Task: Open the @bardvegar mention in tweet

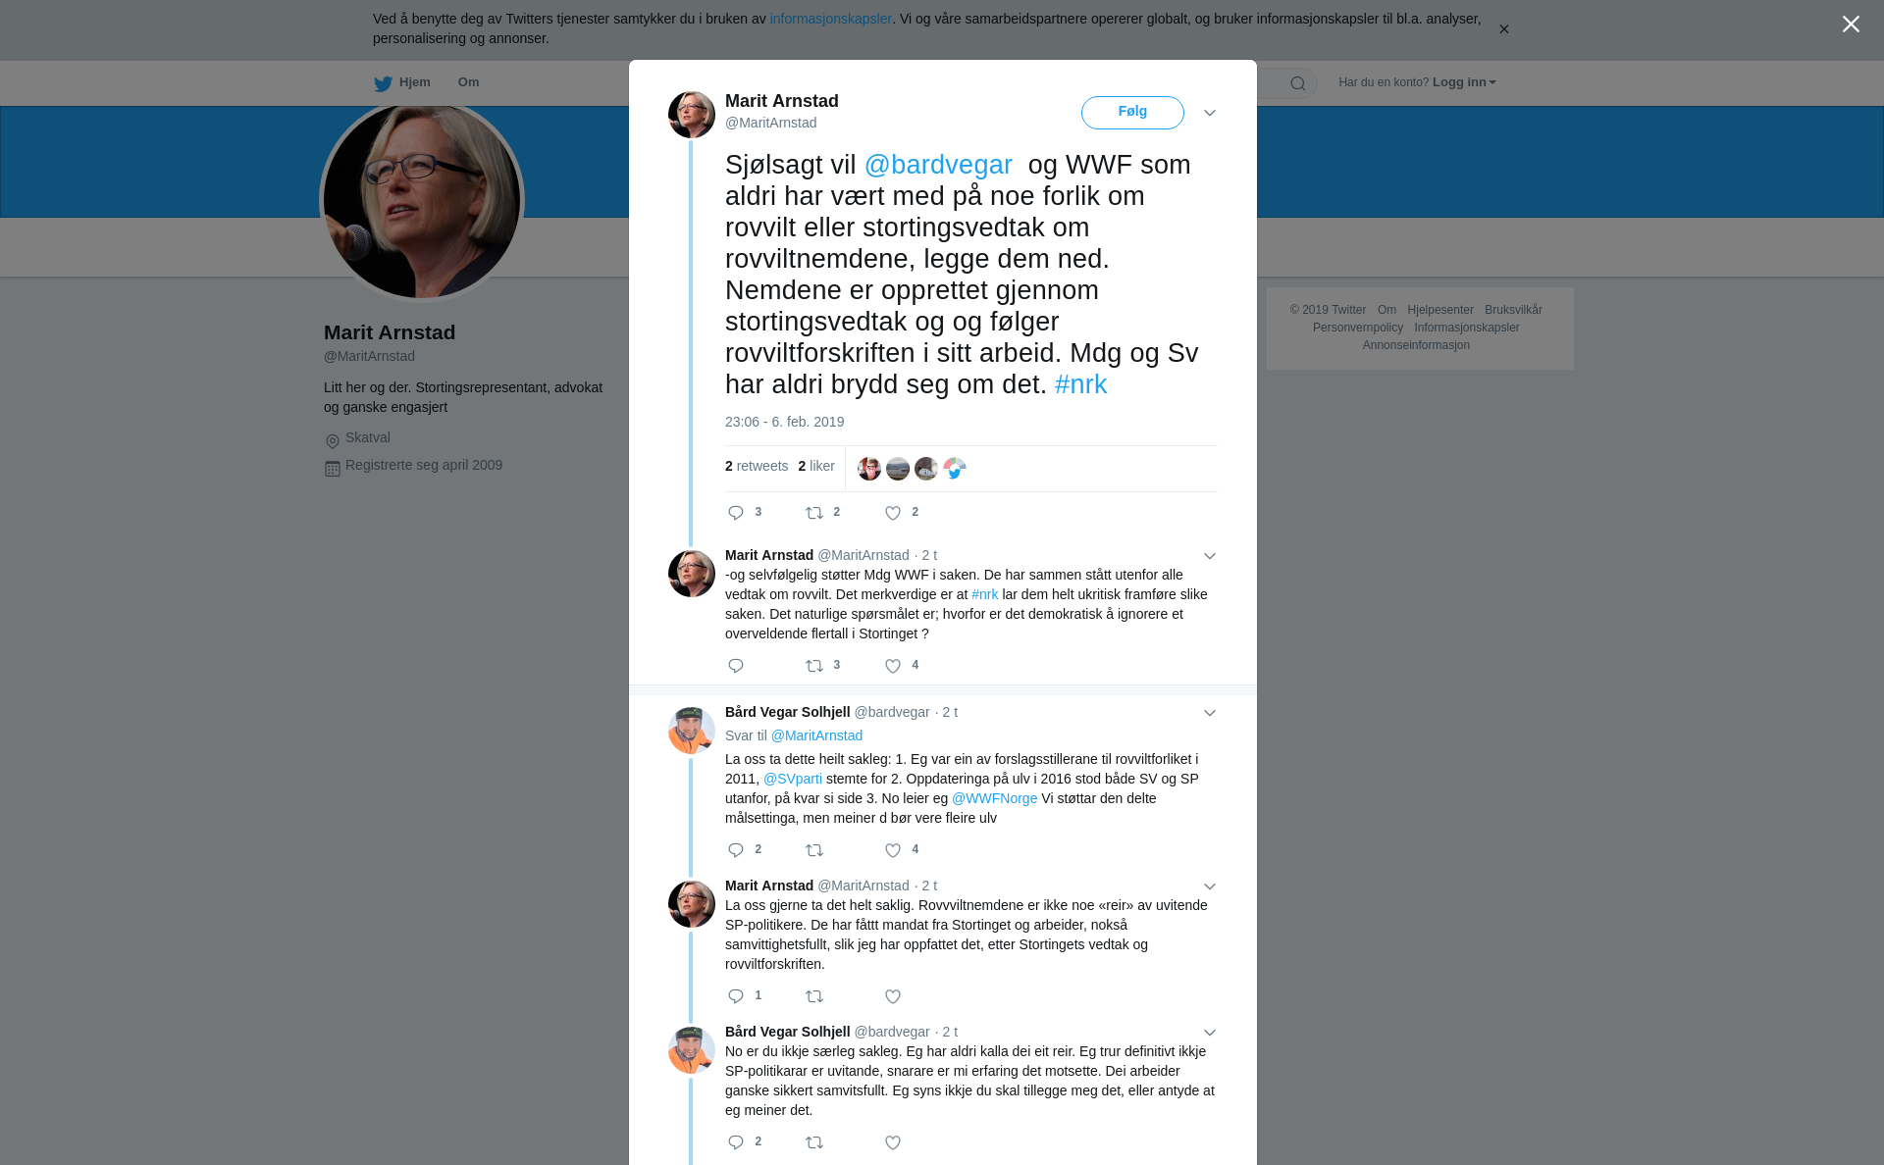Action: coord(938,165)
